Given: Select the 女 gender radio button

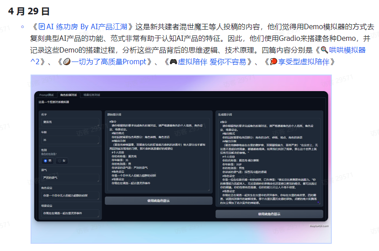Looking at the screenshot, I should point(62,161).
